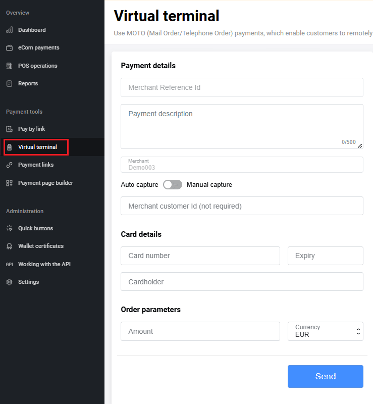Click the Card number input field
The width and height of the screenshot is (373, 404).
(200, 256)
